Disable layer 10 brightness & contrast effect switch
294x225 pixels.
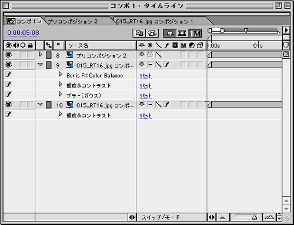click(x=9, y=115)
